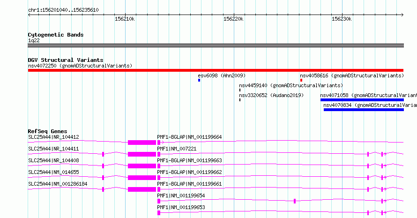Click the SLC25A44|NR_104411 transcript label
This screenshot has width=417, height=218.
click(x=53, y=149)
